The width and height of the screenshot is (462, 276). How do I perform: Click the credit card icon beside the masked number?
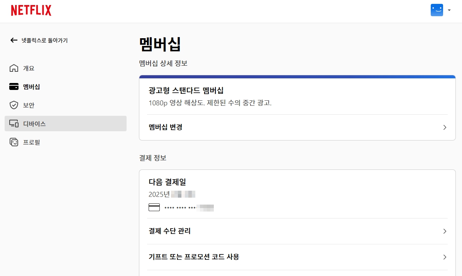154,207
